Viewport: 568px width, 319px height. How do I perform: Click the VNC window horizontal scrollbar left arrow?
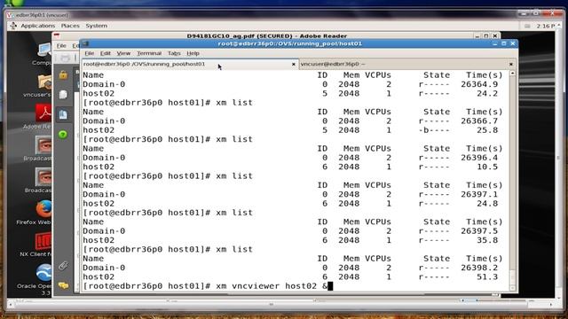click(x=10, y=305)
